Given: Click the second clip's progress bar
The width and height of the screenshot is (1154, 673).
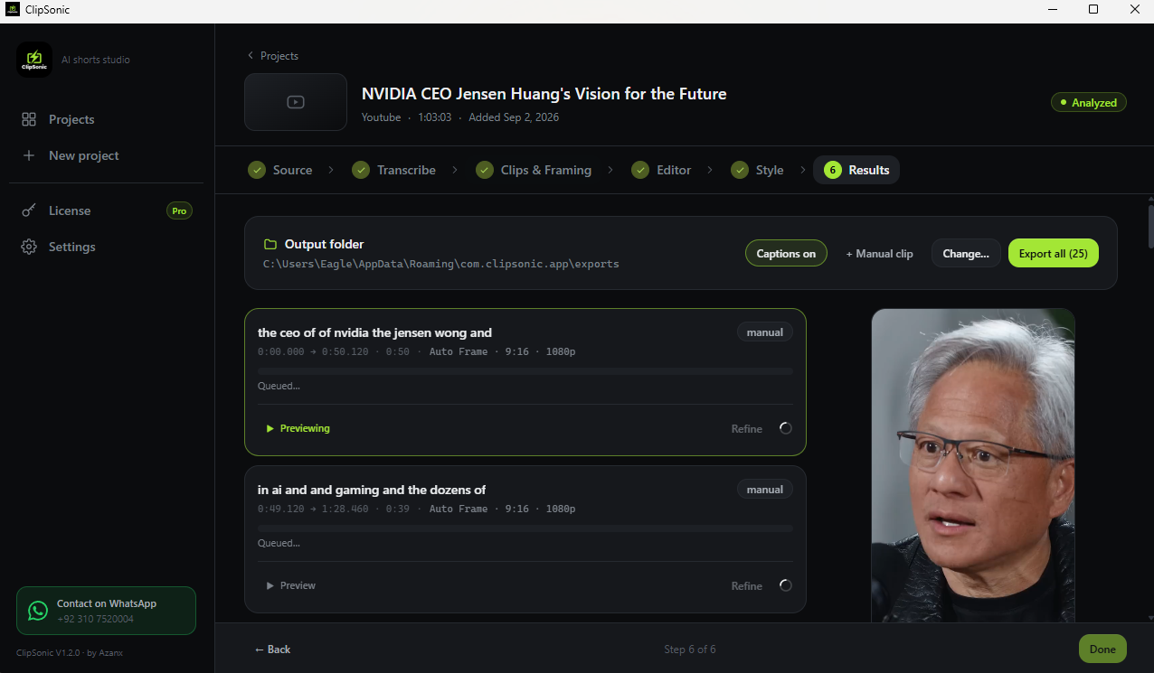Looking at the screenshot, I should [x=525, y=528].
